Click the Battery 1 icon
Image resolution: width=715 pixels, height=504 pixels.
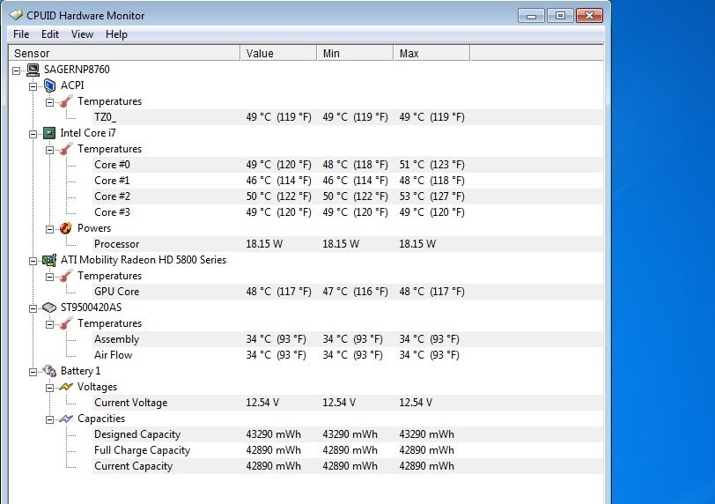(49, 371)
